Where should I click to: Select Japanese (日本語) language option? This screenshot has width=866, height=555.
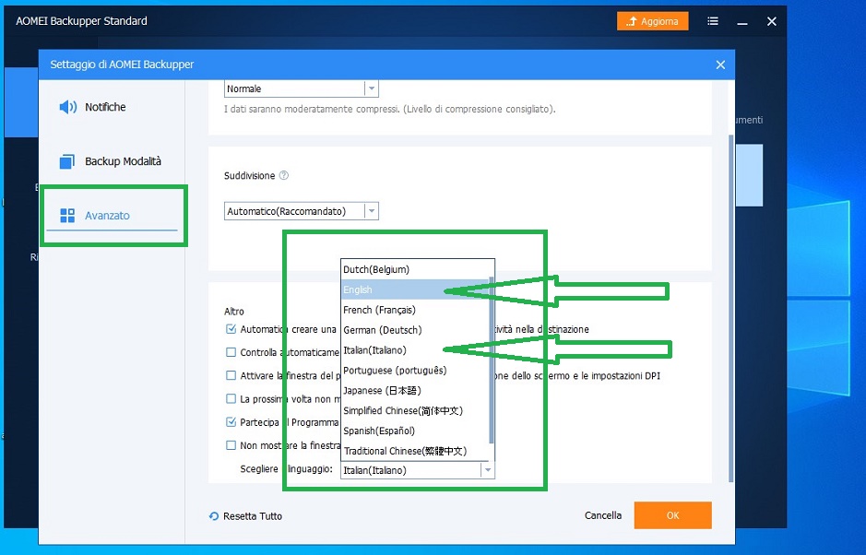415,390
